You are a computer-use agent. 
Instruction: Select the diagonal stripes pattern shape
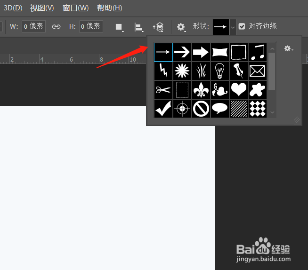click(x=238, y=109)
